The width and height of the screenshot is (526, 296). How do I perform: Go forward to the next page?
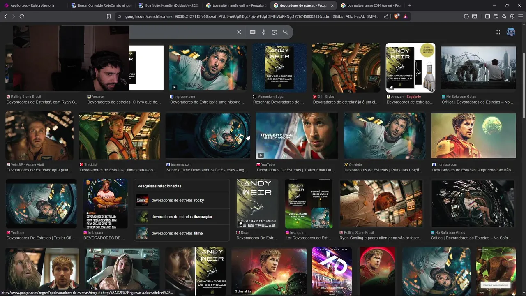[13, 16]
